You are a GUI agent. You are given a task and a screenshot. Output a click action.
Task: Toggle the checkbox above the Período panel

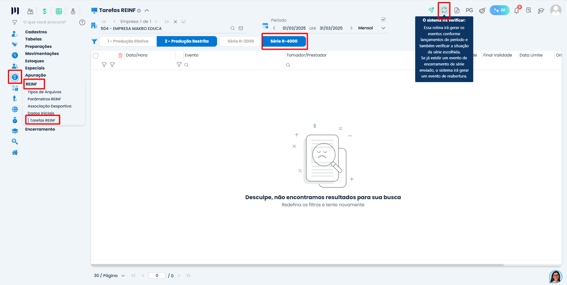(x=383, y=19)
